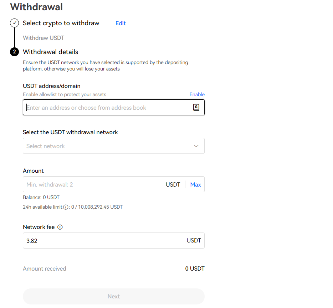The image size is (333, 308).
Task: Click the 0 USDT amount received value
Action: pyautogui.click(x=195, y=268)
